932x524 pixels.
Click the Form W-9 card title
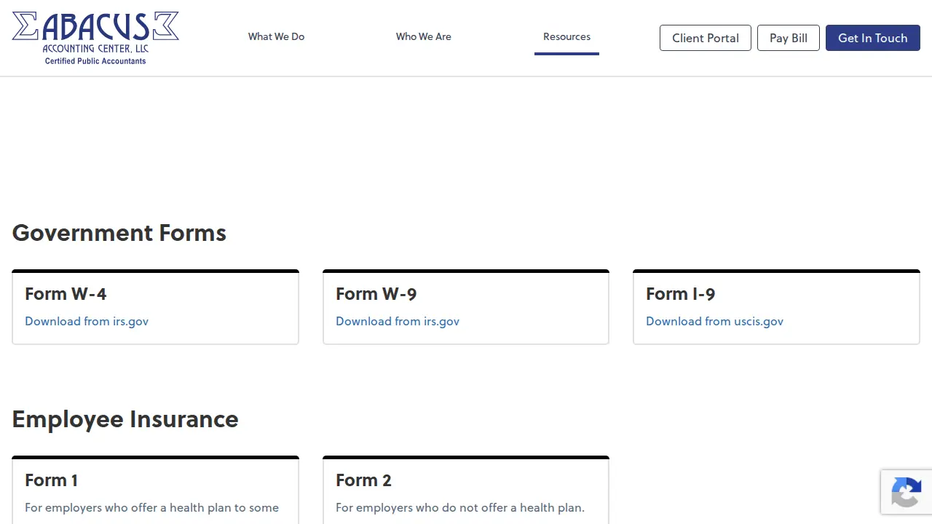pyautogui.click(x=376, y=294)
